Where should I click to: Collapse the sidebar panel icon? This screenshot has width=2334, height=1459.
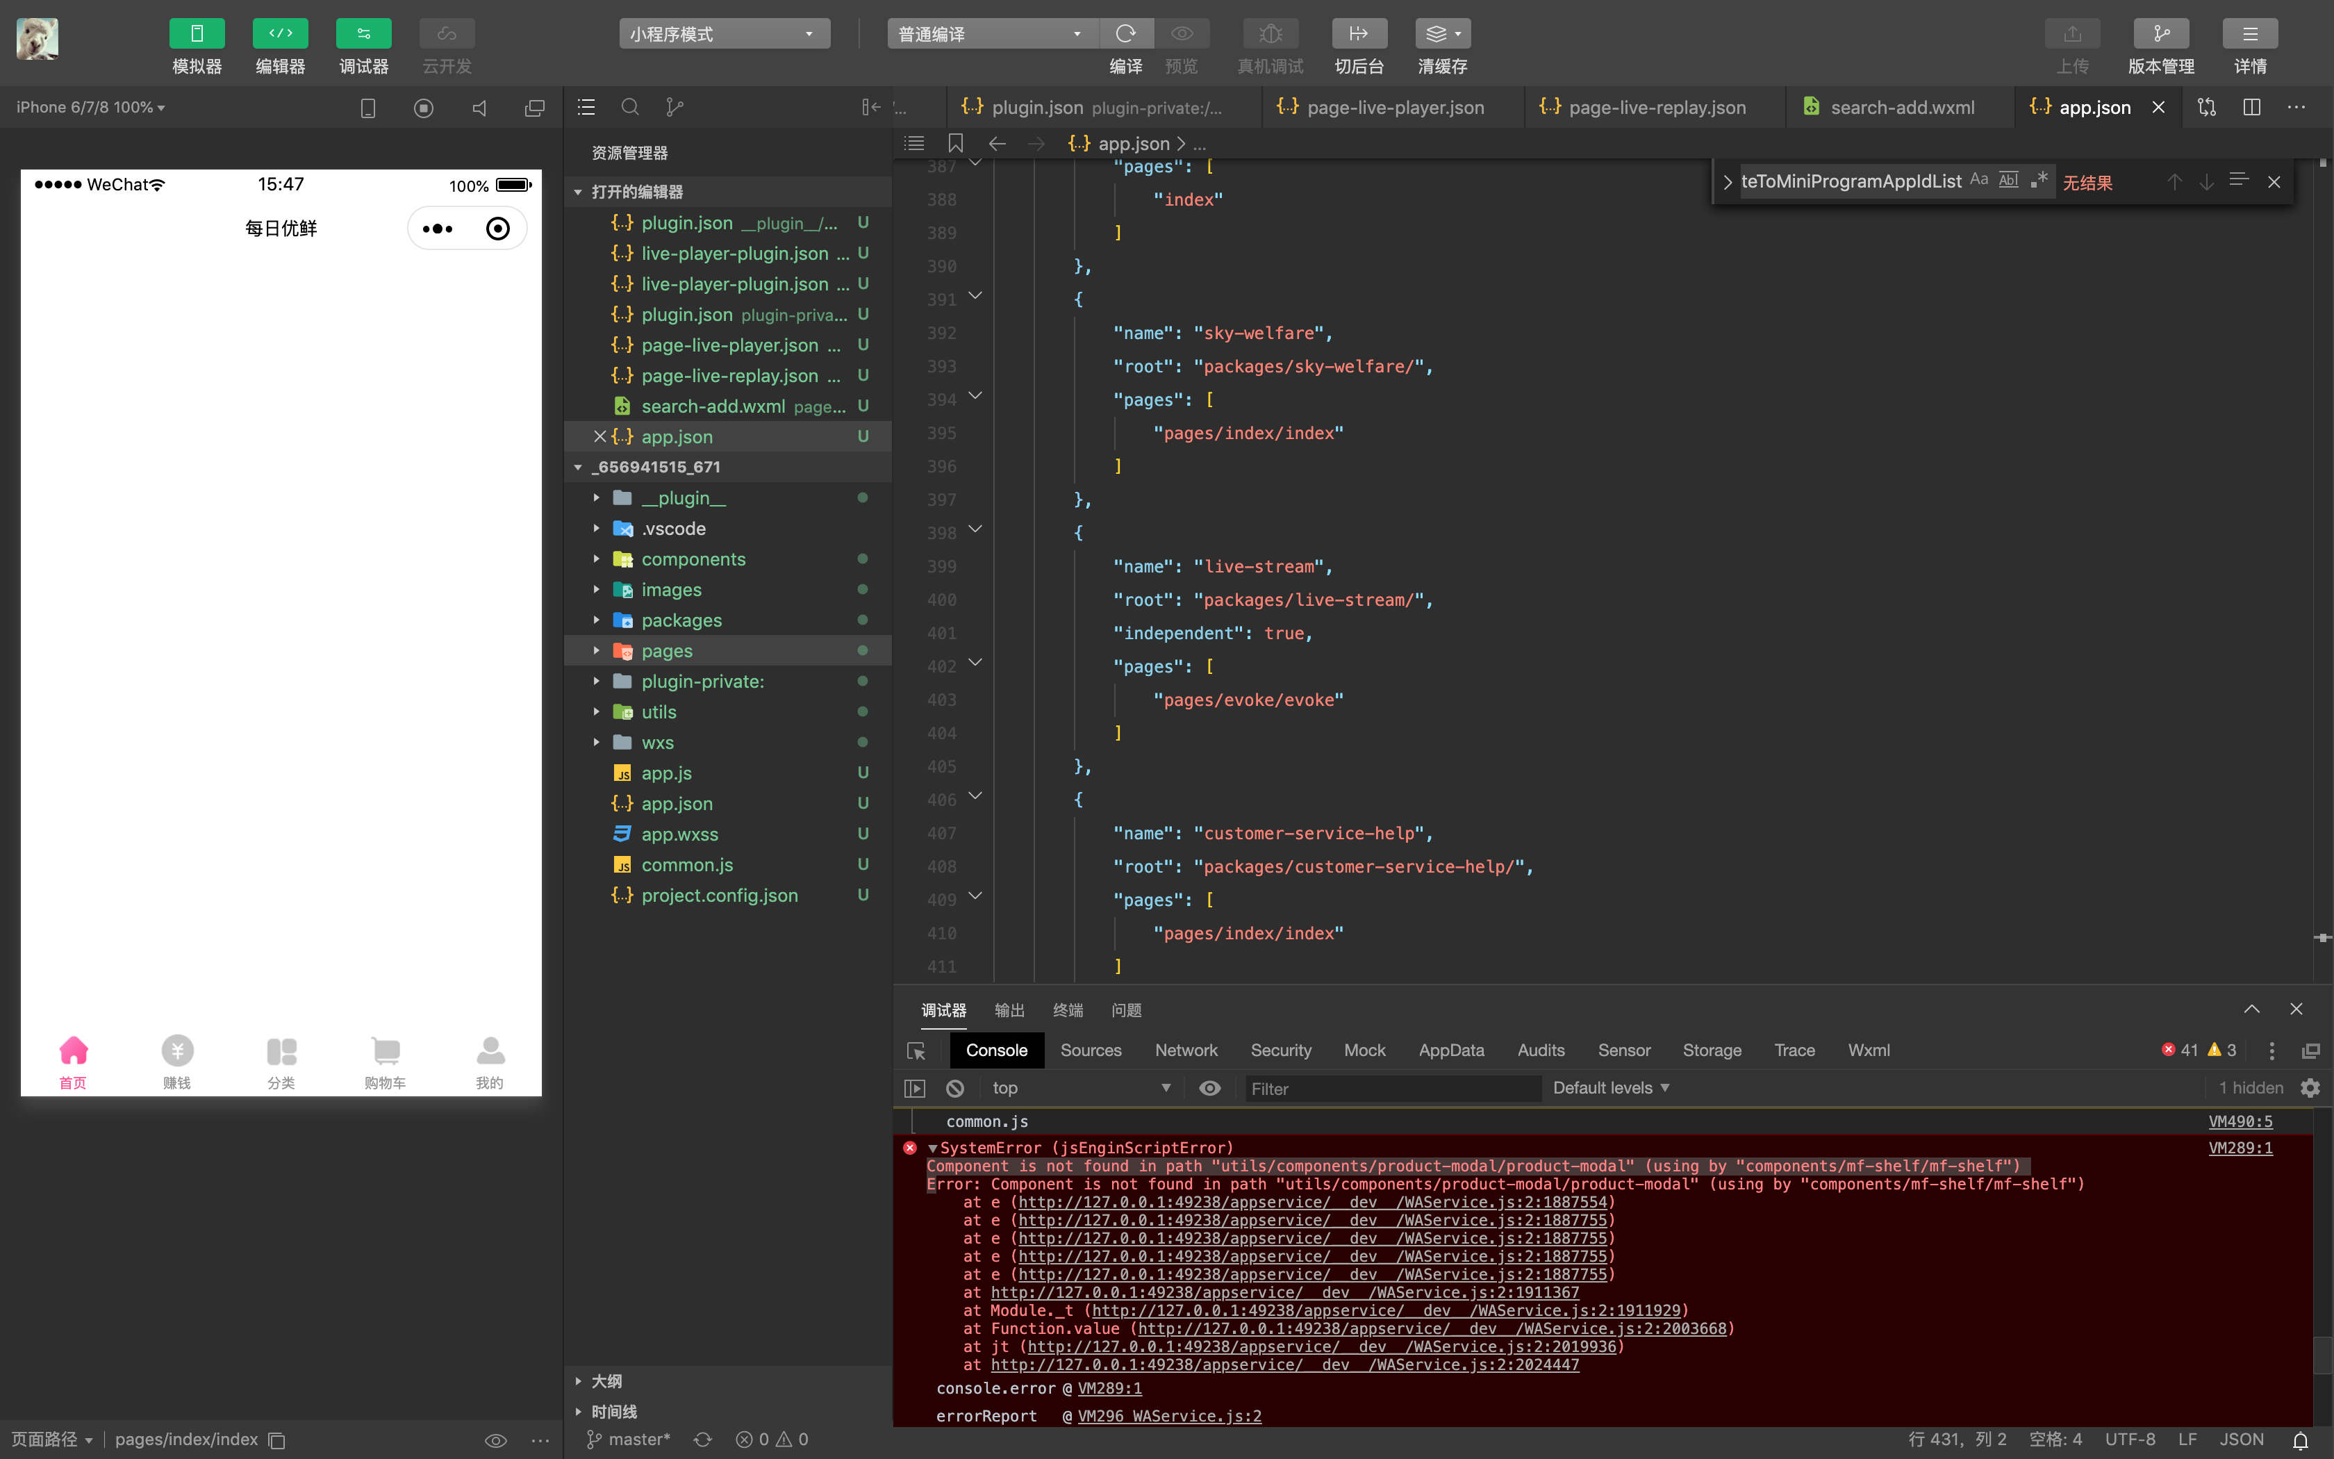click(x=871, y=107)
